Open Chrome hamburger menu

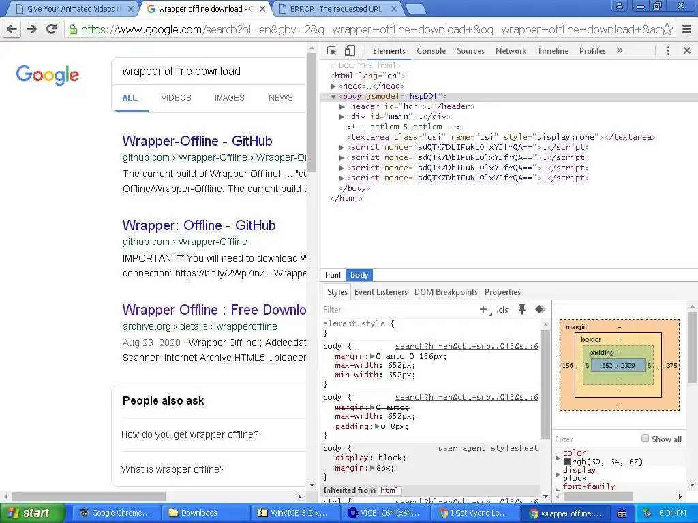pyautogui.click(x=687, y=29)
